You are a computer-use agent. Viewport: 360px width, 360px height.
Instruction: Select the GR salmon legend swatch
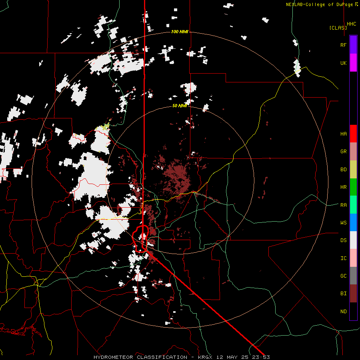pyautogui.click(x=353, y=152)
